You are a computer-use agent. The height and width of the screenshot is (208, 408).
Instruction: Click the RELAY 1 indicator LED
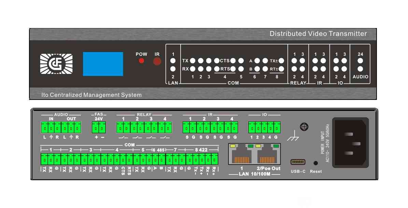point(295,61)
